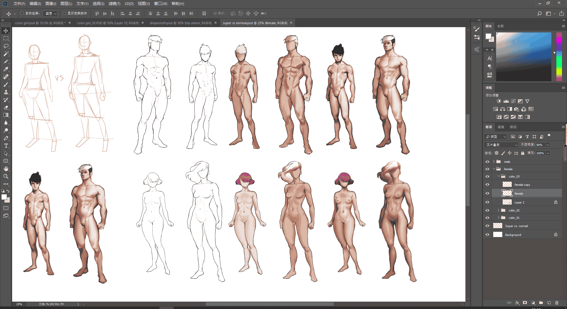Select the Rectangular Marquee tool
Viewport: 567px width, 309px height.
(x=6, y=38)
